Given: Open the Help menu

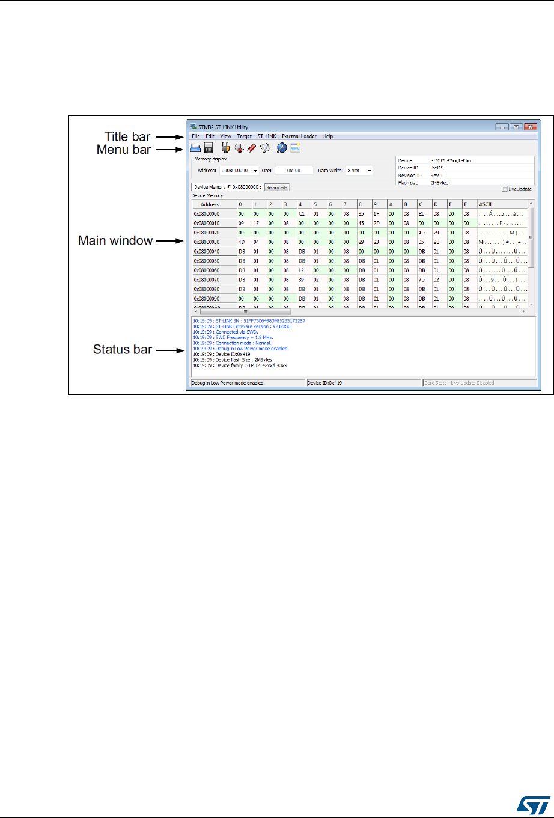Looking at the screenshot, I should pyautogui.click(x=327, y=136).
